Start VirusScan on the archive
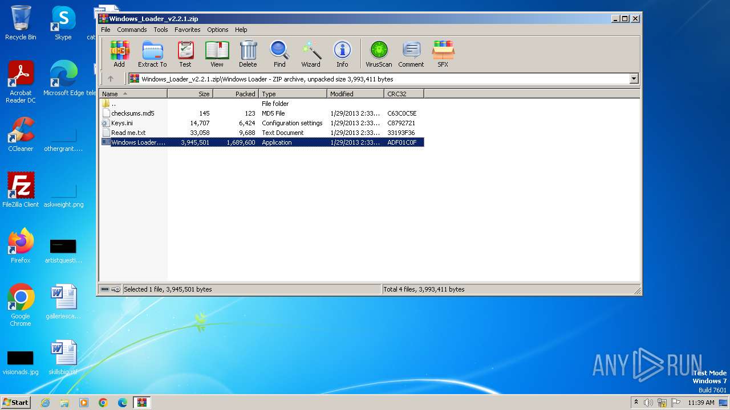 point(379,54)
